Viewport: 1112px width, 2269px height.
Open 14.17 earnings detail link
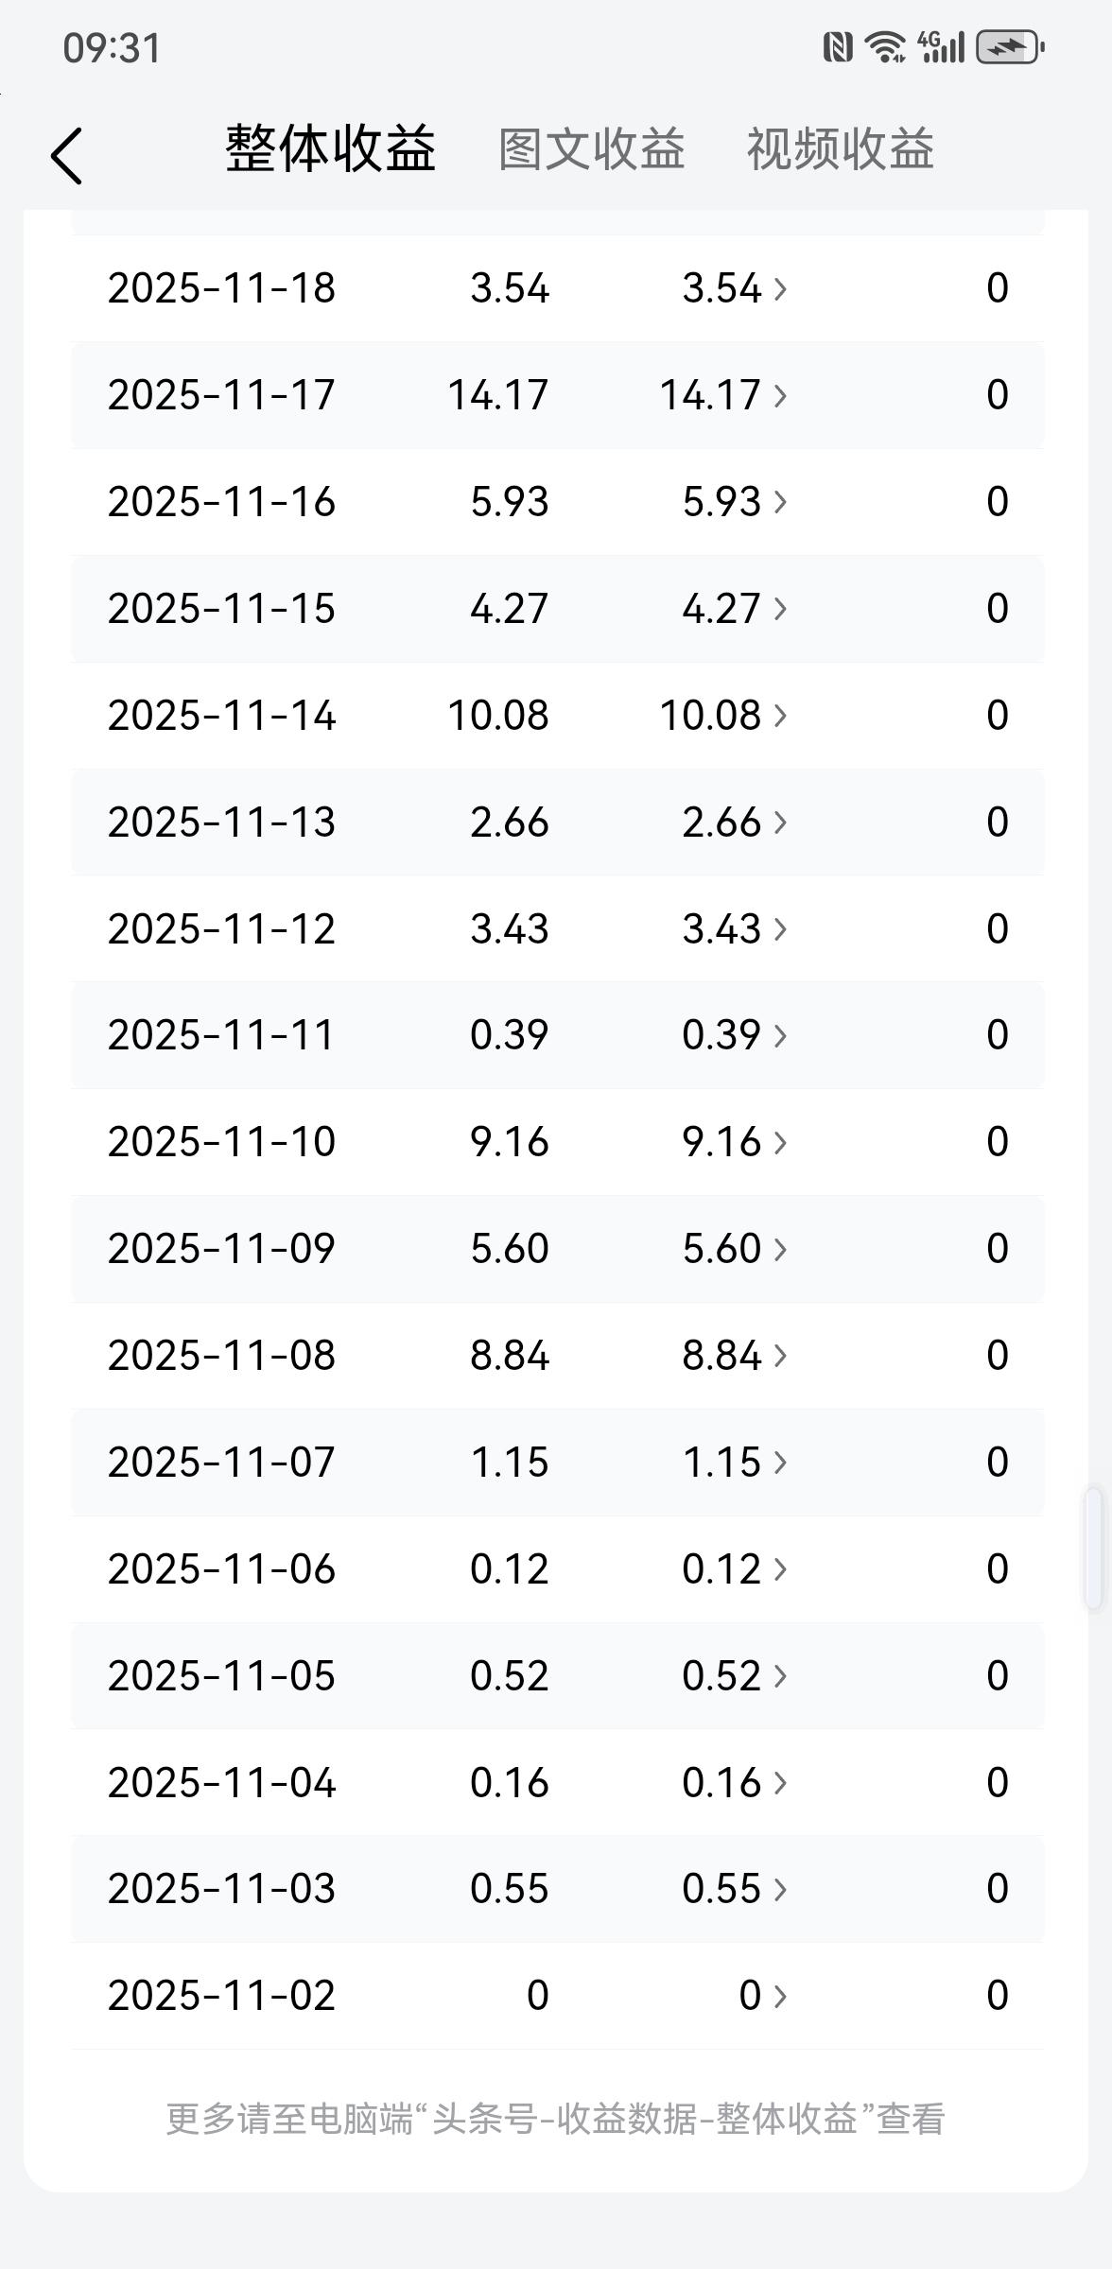click(710, 395)
